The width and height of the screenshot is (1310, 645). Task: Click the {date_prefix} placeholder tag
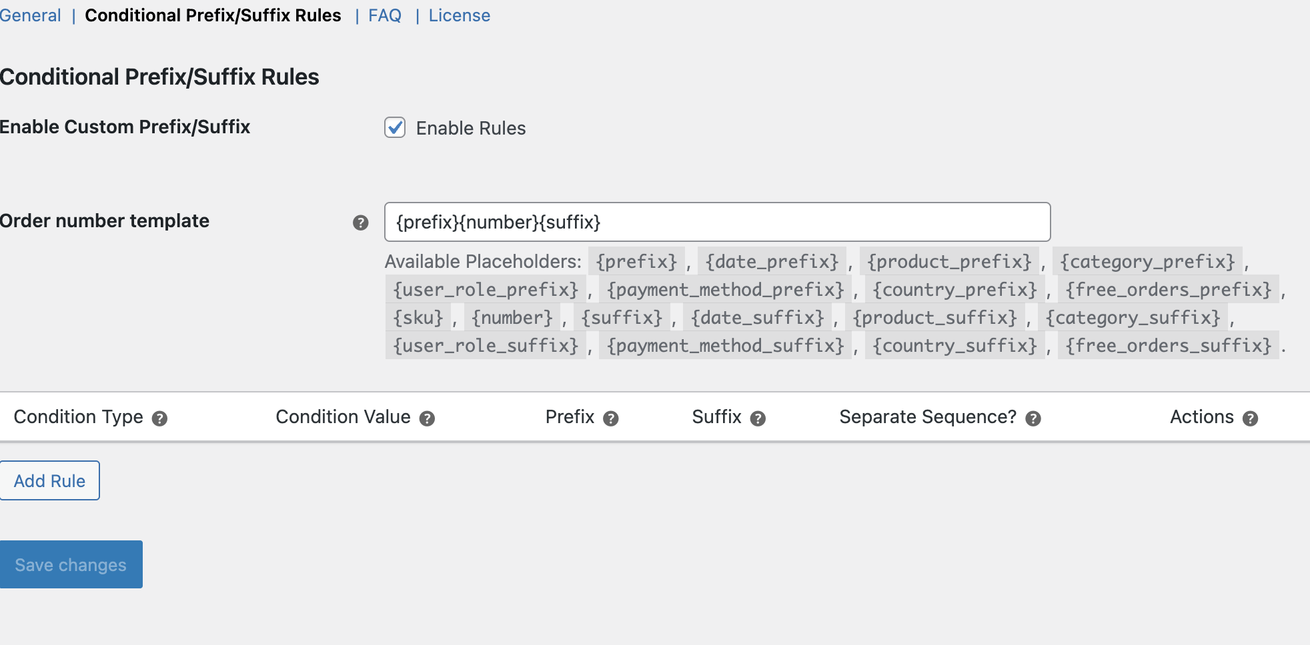(x=772, y=262)
